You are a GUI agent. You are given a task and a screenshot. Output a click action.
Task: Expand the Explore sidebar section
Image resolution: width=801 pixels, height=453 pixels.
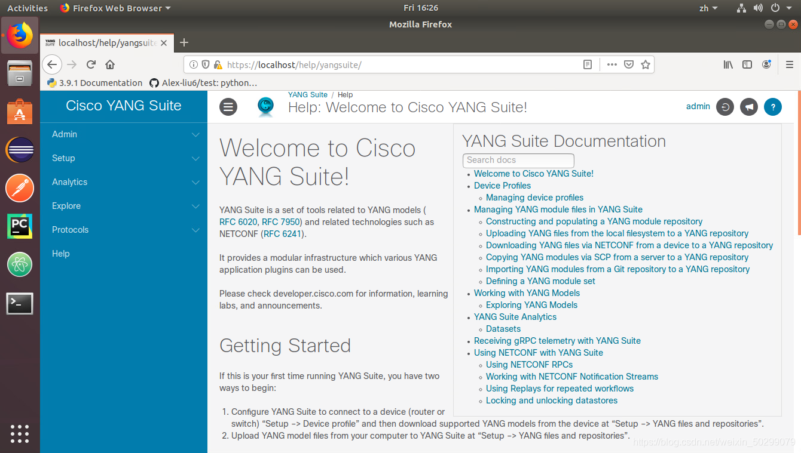click(x=124, y=206)
